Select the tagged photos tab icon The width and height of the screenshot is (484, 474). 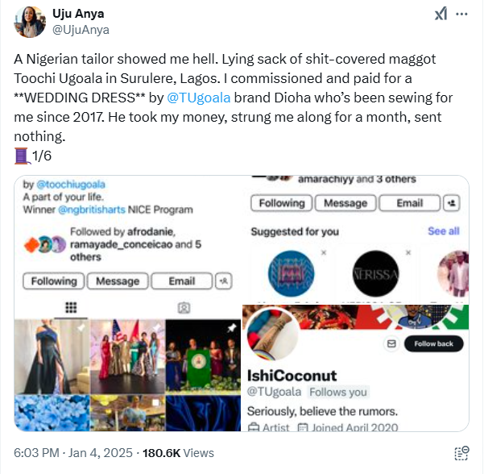click(184, 307)
